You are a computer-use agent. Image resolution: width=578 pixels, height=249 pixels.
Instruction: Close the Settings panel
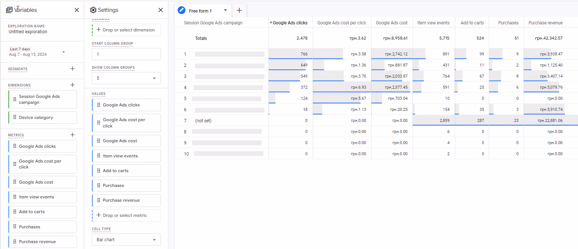pyautogui.click(x=161, y=10)
